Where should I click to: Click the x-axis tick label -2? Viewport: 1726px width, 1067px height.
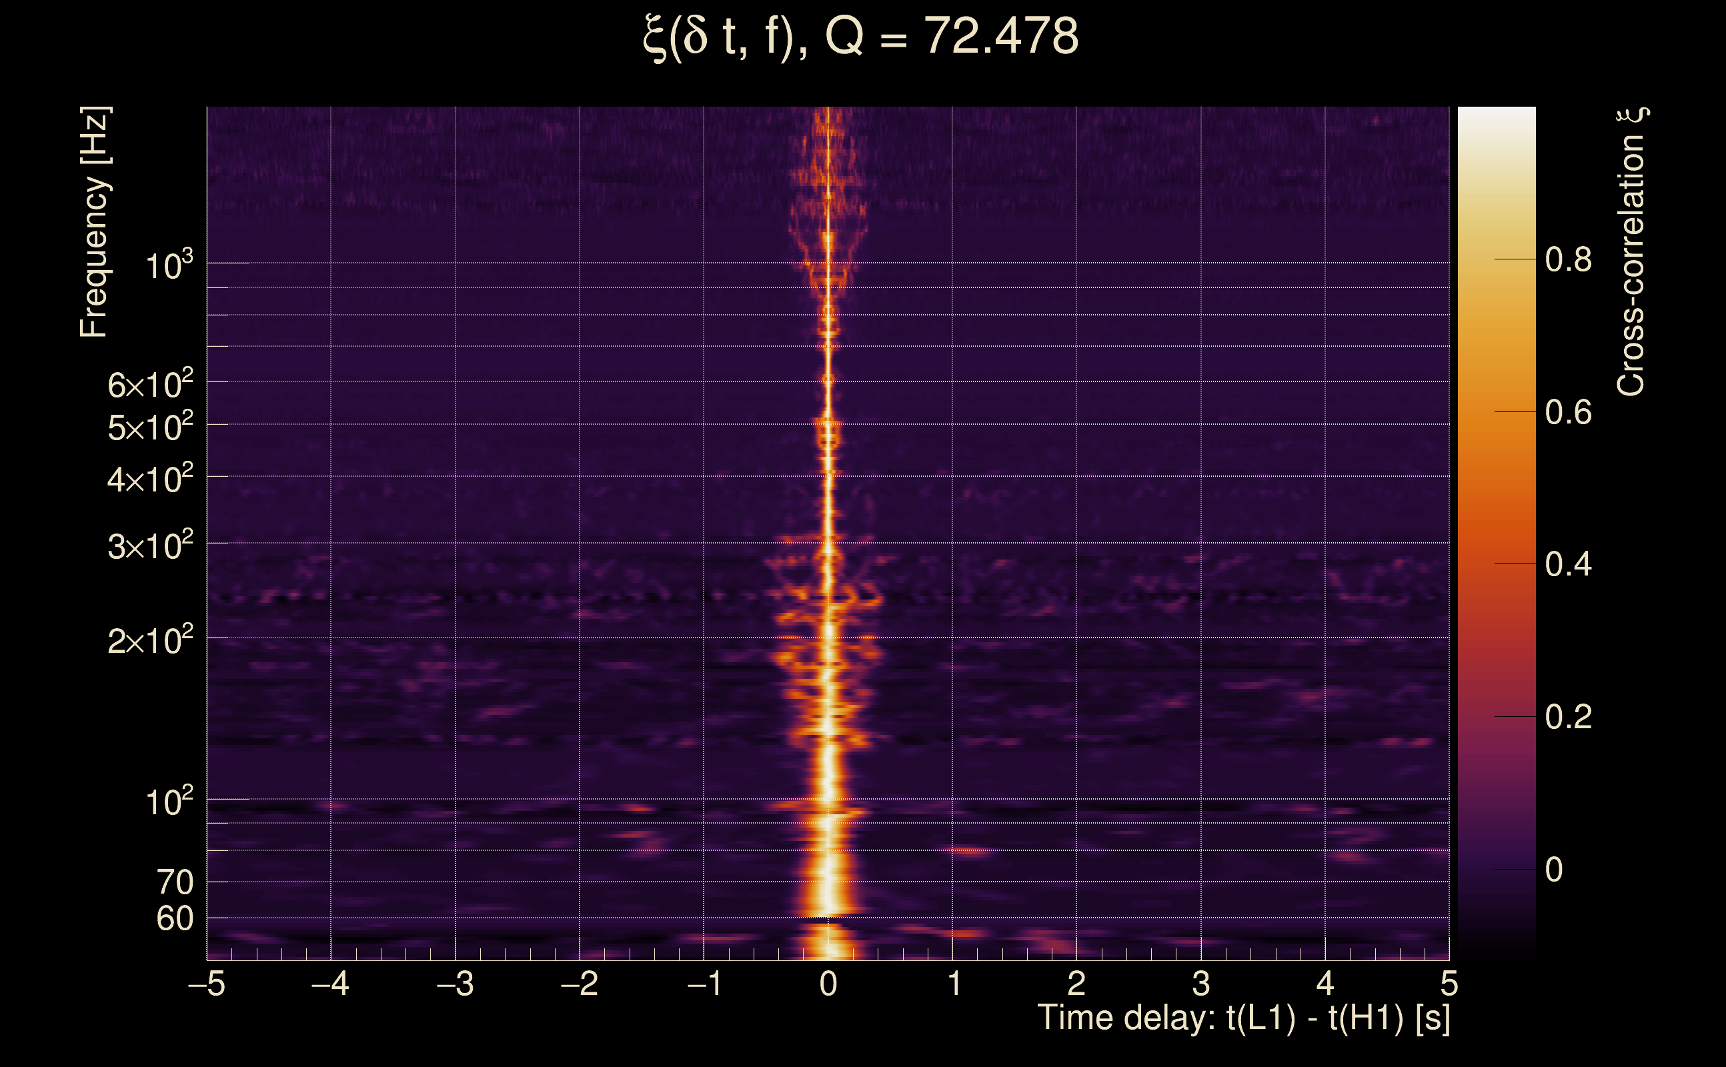click(x=580, y=984)
